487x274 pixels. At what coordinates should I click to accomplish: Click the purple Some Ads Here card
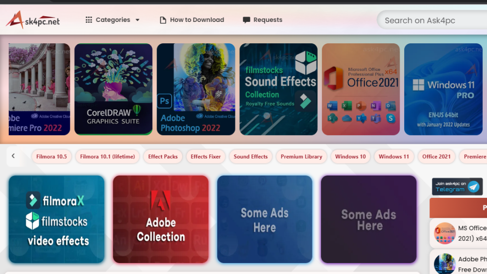pyautogui.click(x=369, y=219)
